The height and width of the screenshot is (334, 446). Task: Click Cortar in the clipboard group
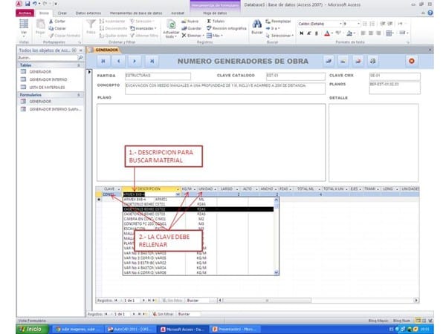[x=57, y=22]
